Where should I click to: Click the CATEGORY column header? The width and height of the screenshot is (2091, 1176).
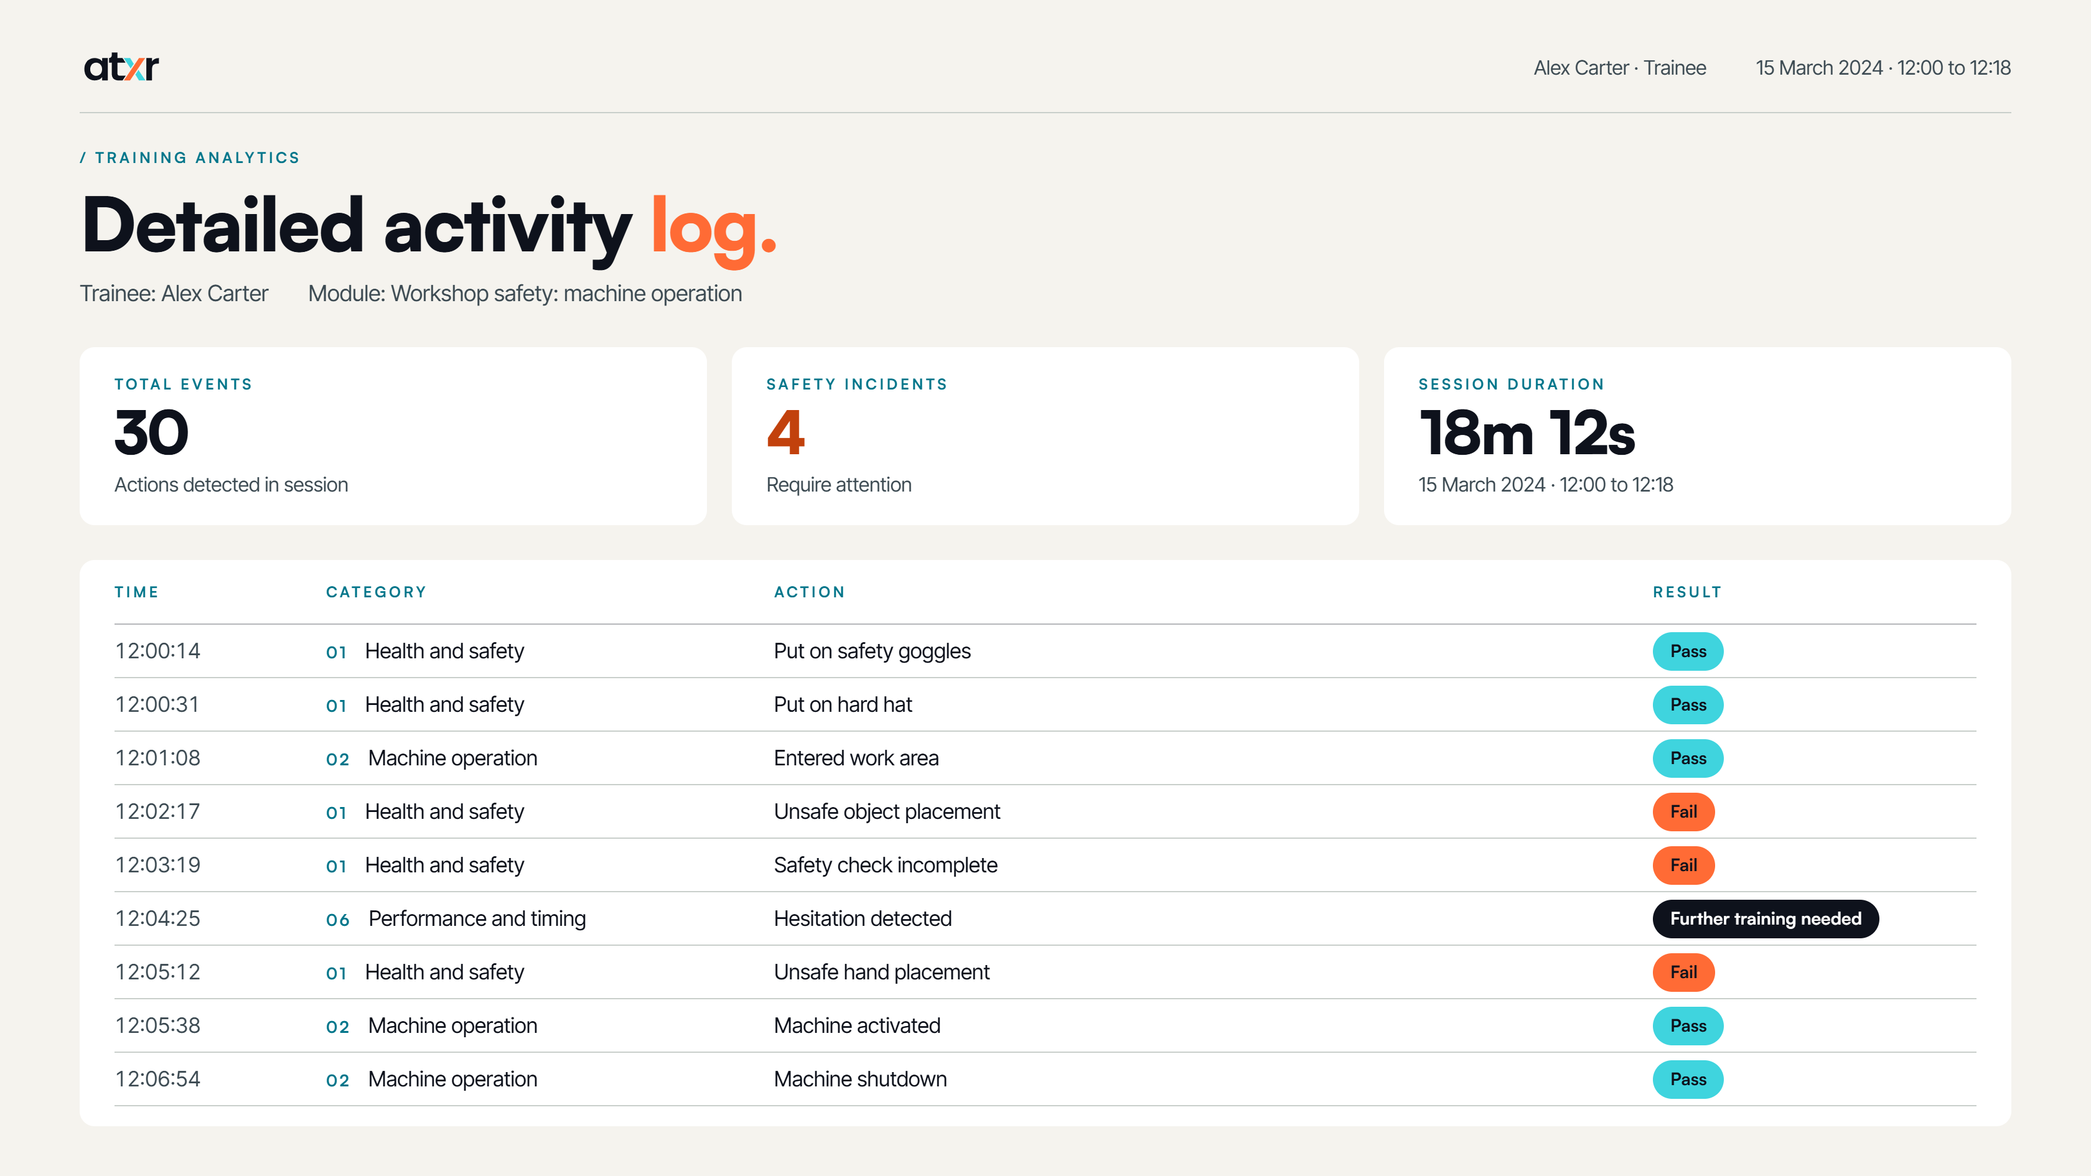click(x=376, y=592)
